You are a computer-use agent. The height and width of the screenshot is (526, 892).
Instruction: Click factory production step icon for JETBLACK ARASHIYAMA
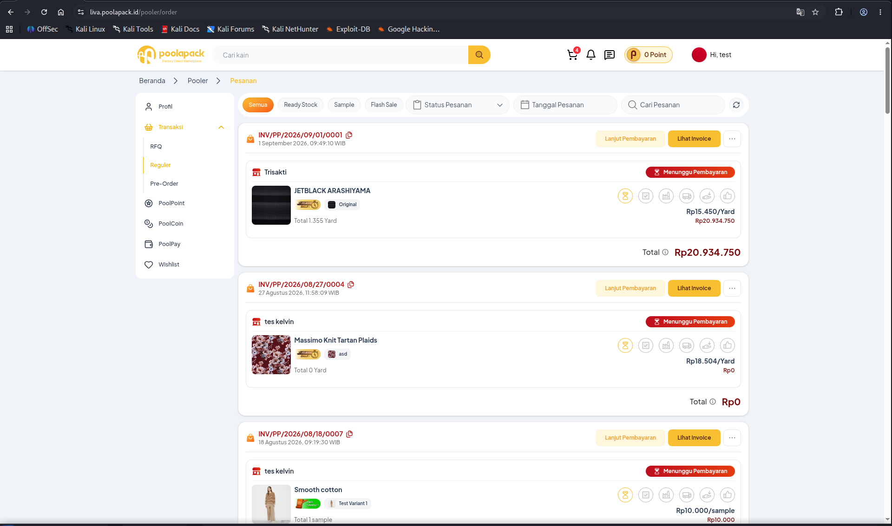point(666,196)
